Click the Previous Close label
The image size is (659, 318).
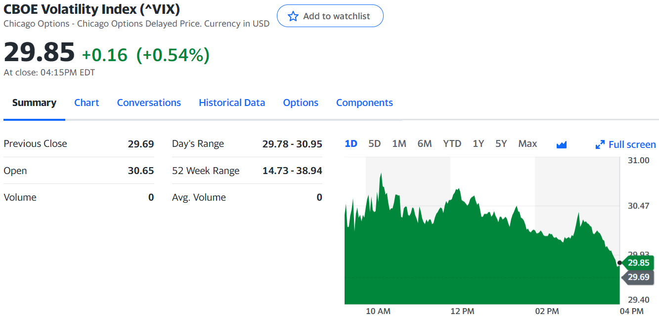35,144
